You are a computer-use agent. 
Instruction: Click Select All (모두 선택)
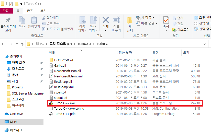coord(203,18)
